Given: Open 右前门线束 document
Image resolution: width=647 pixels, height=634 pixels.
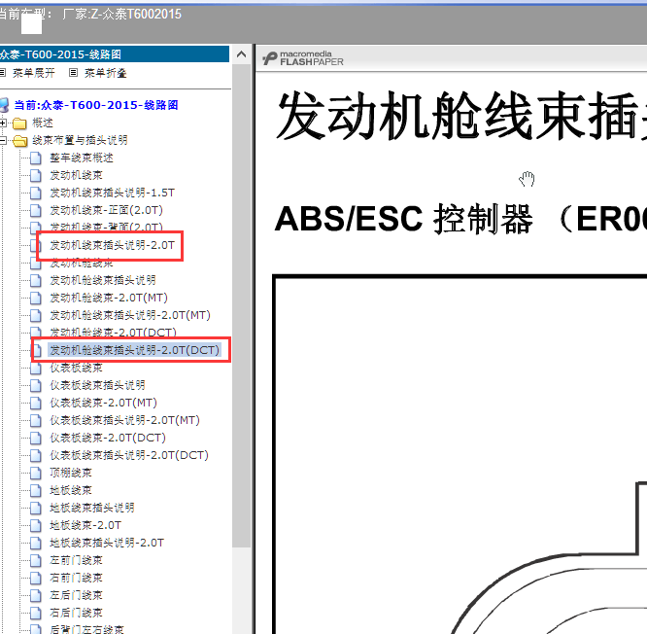Looking at the screenshot, I should (x=76, y=578).
